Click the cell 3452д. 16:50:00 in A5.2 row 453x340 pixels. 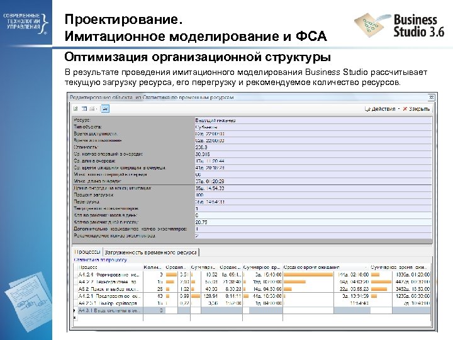pyautogui.click(x=411, y=289)
